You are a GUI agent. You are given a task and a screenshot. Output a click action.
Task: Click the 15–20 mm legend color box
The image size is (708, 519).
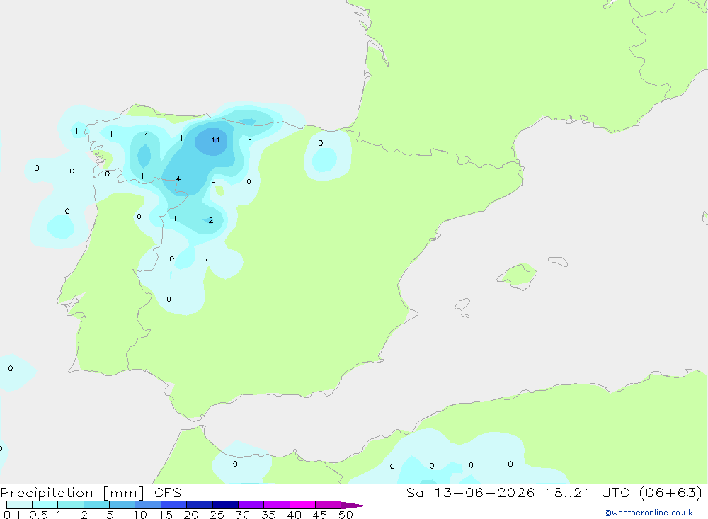click(x=174, y=505)
